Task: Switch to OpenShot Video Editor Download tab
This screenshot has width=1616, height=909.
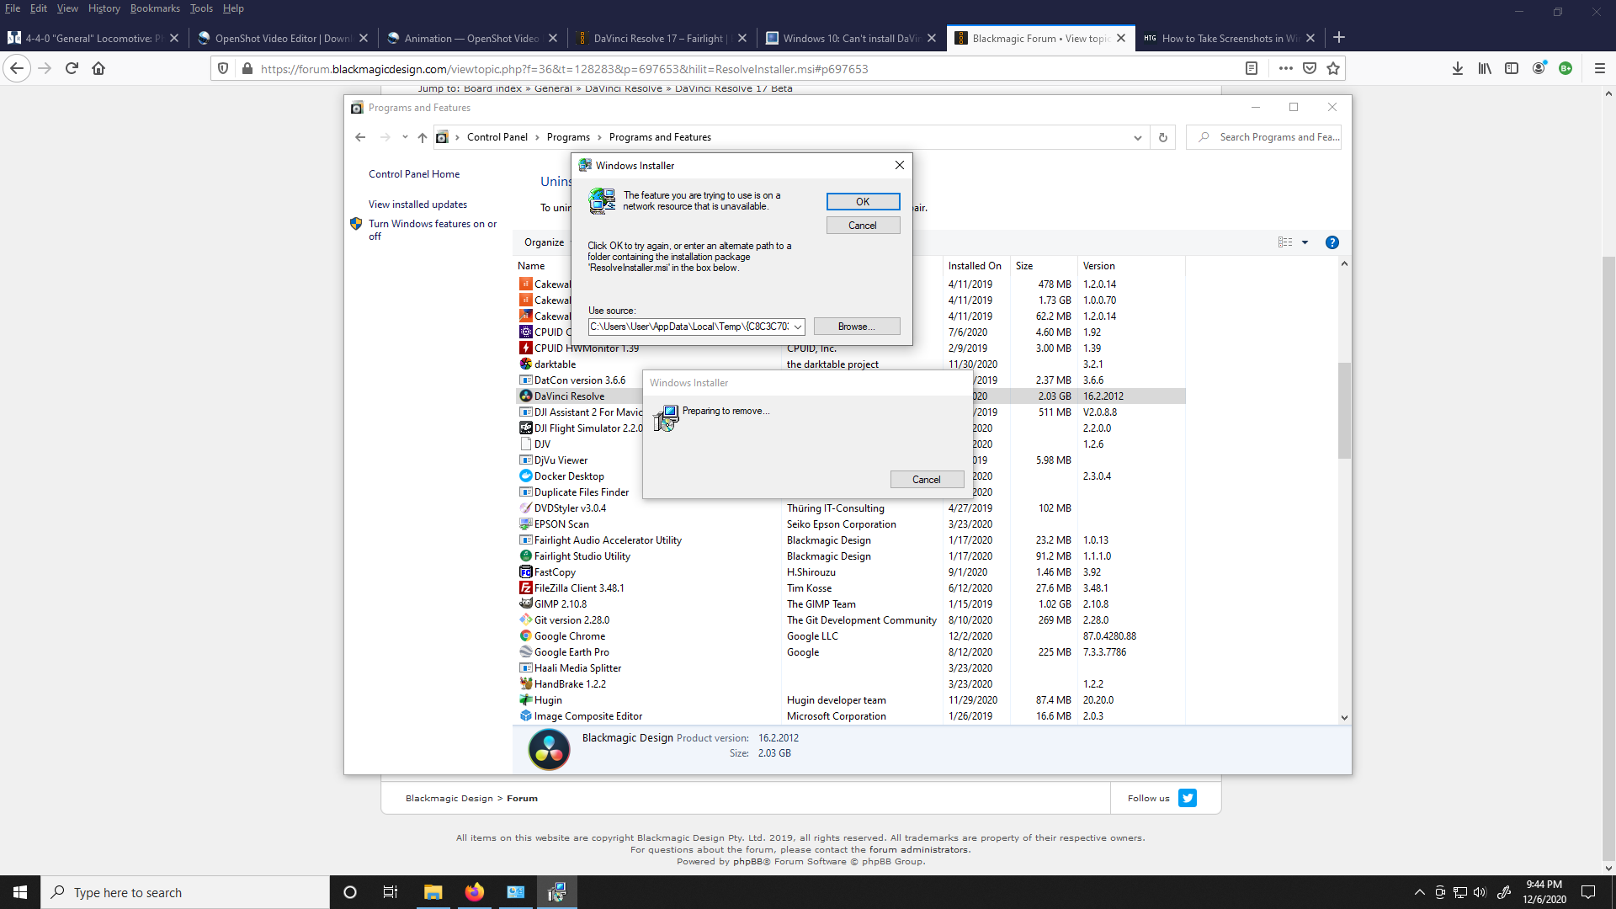Action: point(282,38)
